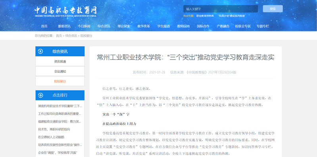Focus the 输入关键字 search input field
This screenshot has height=157, width=317.
[221, 9]
